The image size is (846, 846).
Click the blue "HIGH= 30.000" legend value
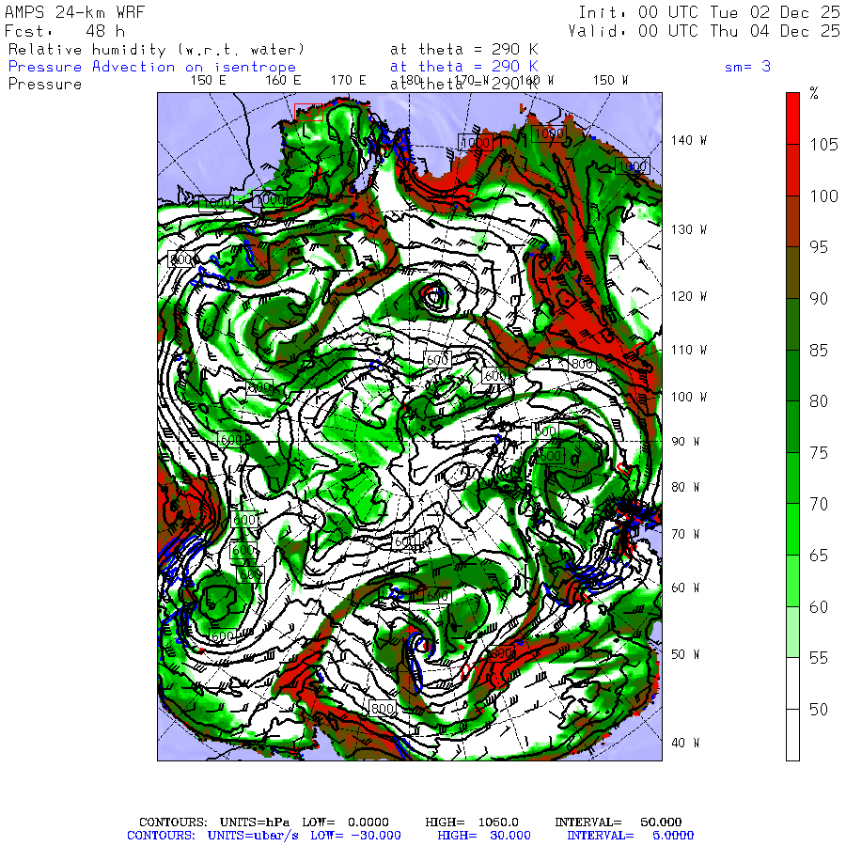tap(484, 836)
